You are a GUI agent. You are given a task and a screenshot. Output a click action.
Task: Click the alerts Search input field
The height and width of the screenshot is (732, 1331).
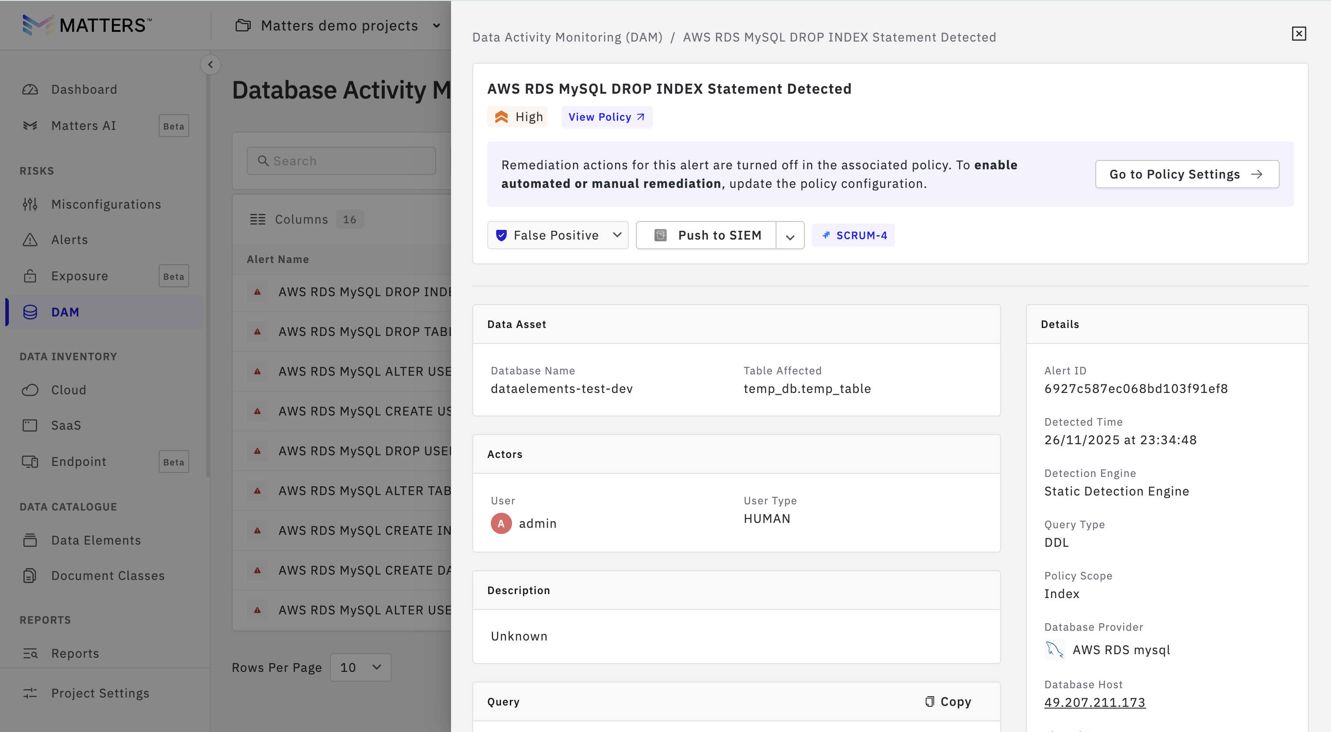click(x=341, y=161)
